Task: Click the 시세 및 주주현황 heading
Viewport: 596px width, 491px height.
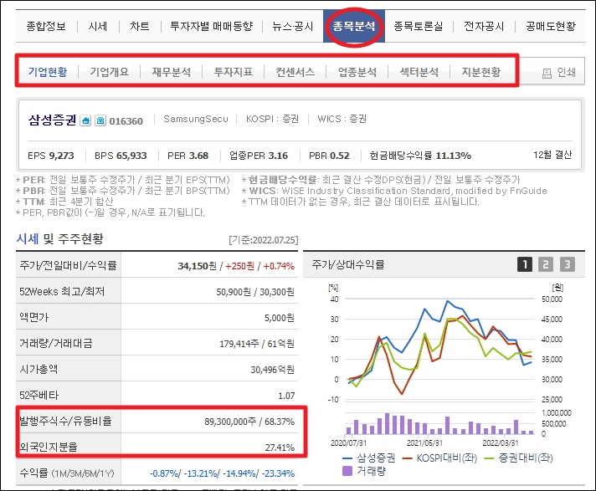Action: tap(59, 239)
